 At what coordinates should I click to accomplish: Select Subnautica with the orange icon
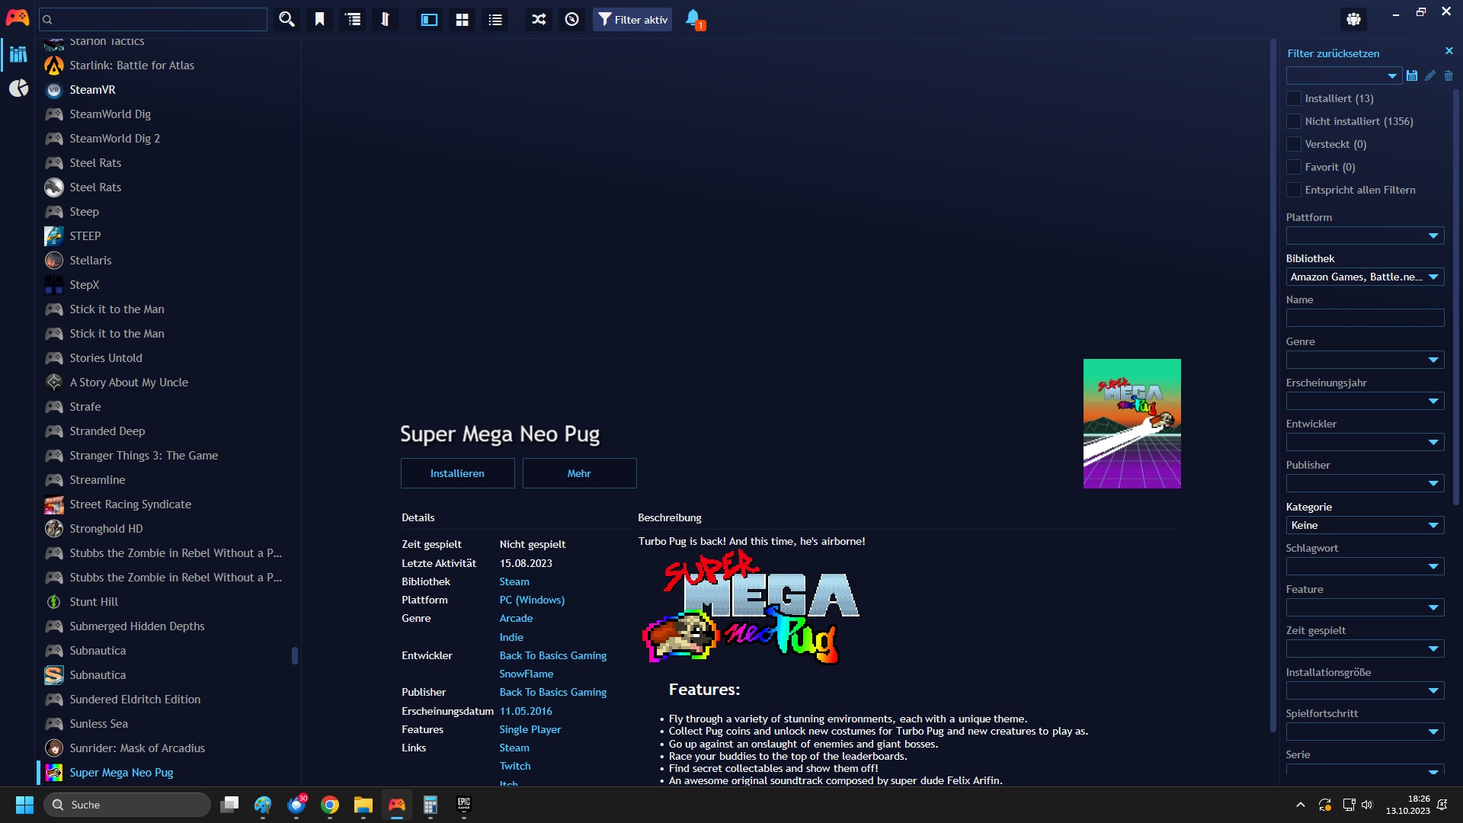[x=98, y=675]
